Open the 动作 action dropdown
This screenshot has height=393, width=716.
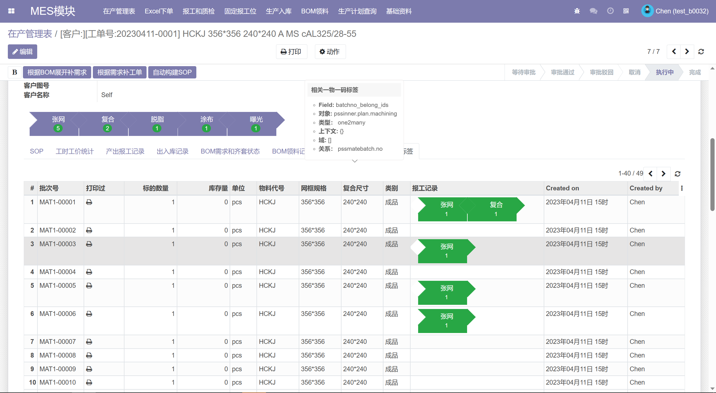tap(330, 52)
